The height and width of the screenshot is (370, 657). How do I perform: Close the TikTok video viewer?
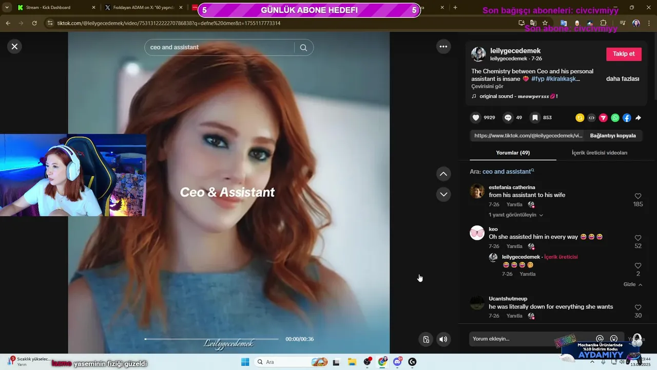14,46
